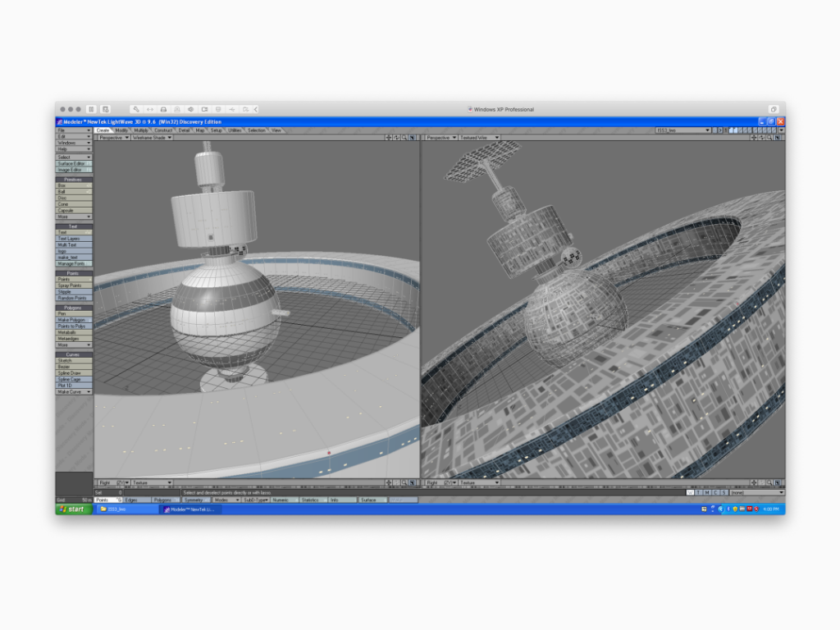Open the File dropdown menu
Viewport: 840px width, 630px height.
74,130
